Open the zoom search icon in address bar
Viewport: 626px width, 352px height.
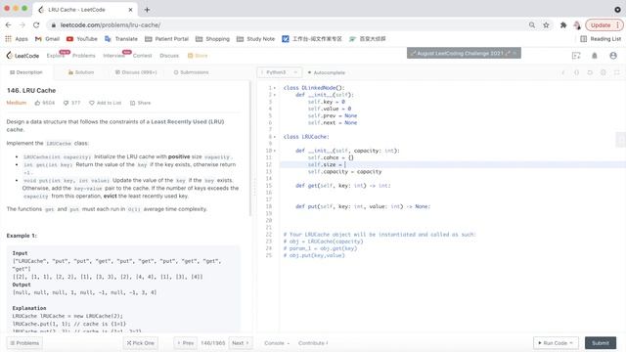[532, 25]
